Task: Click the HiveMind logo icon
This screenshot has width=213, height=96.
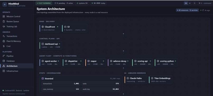Action: coord(5,4)
